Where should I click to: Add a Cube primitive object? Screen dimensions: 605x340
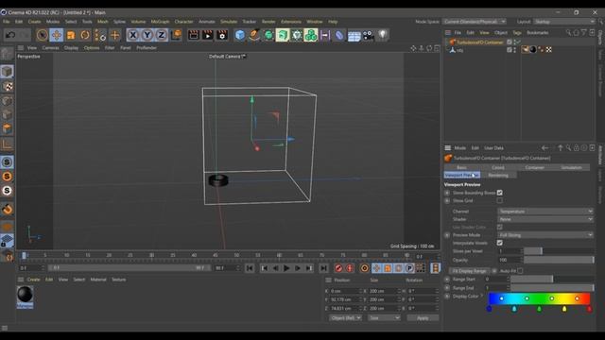tap(240, 35)
